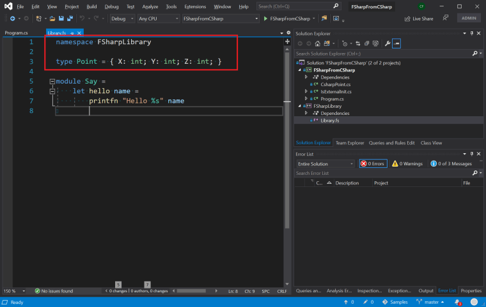Start debugging with green play button

click(265, 19)
